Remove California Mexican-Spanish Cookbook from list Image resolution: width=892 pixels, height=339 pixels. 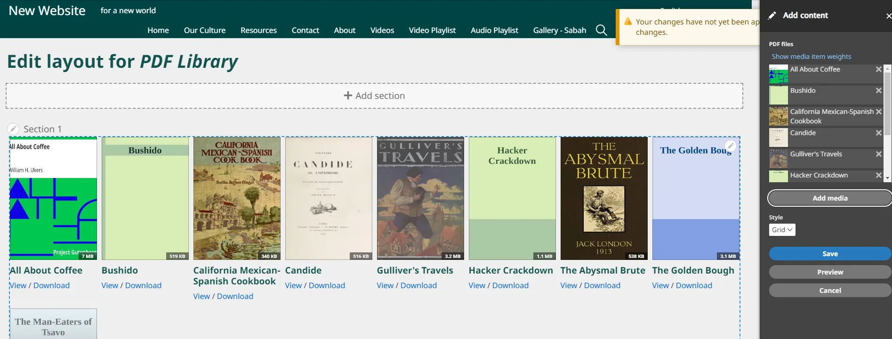(878, 112)
